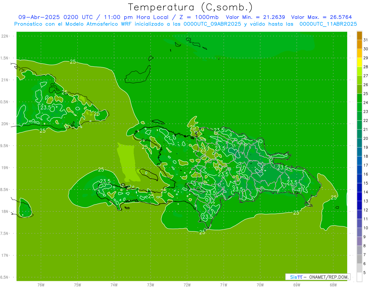This screenshot has height=289, width=374.
Task: Click the colorbar segment between 24 and 25
Action: point(359,98)
